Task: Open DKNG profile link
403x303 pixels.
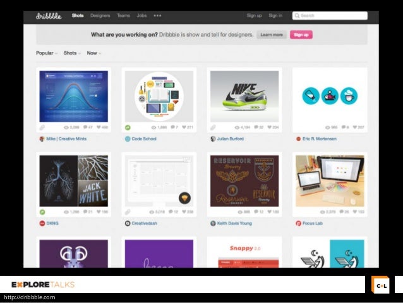Action: (52, 223)
